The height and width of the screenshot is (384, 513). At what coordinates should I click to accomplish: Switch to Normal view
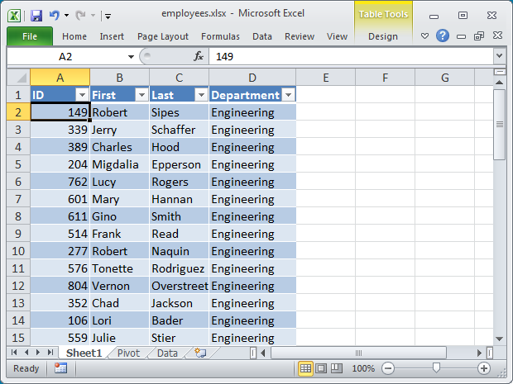click(305, 368)
